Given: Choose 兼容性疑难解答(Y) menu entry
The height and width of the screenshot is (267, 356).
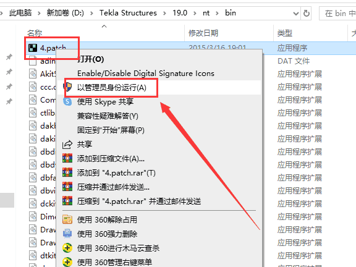Looking at the screenshot, I should [108, 116].
